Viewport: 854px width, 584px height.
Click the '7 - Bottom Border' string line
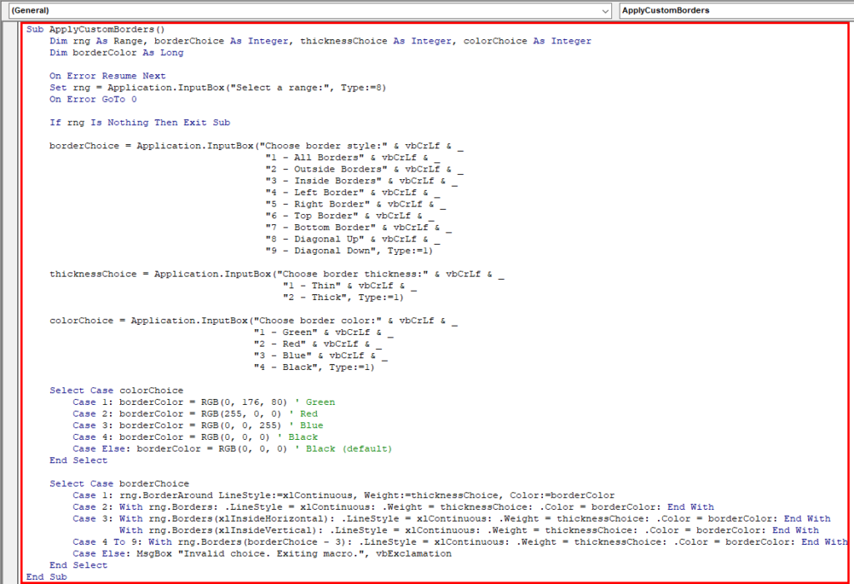(359, 227)
